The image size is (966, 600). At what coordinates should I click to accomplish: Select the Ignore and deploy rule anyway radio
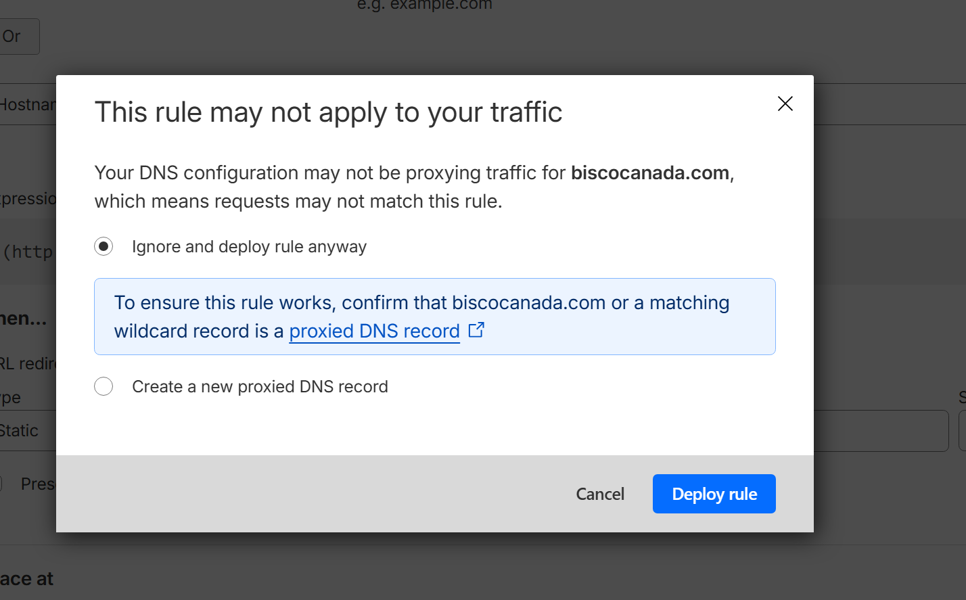(103, 246)
